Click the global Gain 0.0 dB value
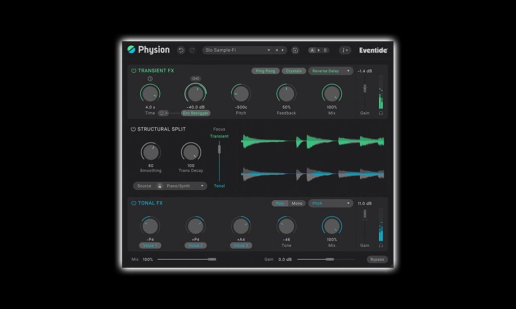This screenshot has height=309, width=516. tap(285, 259)
